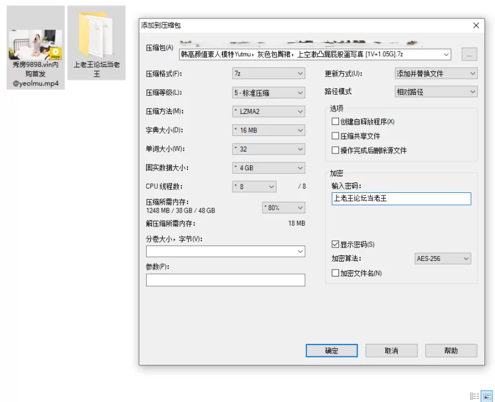Select the mp4 video file thumbnail
The width and height of the screenshot is (495, 402).
[35, 44]
